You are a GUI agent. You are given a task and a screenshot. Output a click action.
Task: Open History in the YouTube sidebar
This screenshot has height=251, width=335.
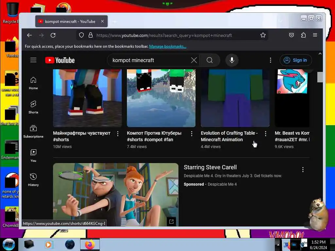pyautogui.click(x=33, y=180)
